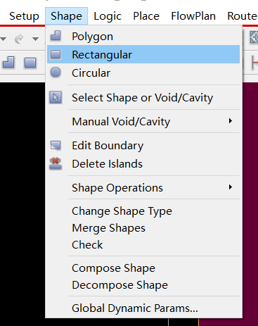Click the Polygon shape icon in menu
The height and width of the screenshot is (326, 258).
point(56,36)
